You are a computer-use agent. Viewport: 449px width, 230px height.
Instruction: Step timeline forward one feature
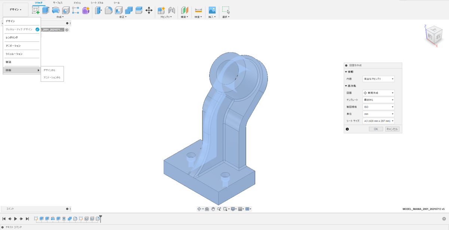pyautogui.click(x=21, y=219)
